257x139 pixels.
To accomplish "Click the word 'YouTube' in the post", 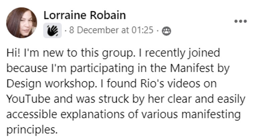I will click(x=28, y=99).
